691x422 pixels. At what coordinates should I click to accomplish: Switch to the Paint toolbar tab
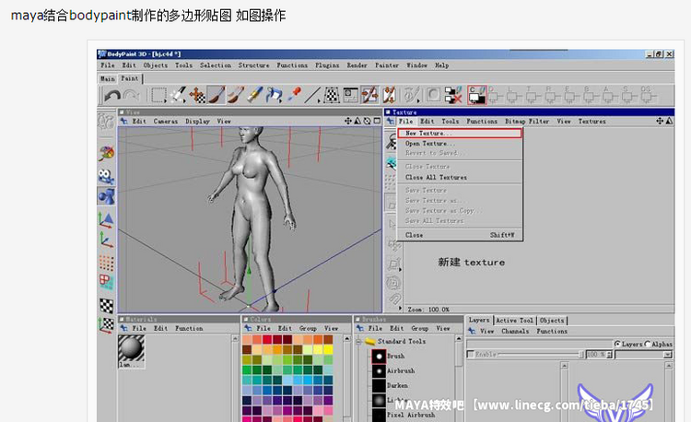point(130,78)
